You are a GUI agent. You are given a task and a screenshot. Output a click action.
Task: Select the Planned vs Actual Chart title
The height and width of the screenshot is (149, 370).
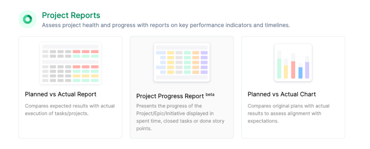pos(282,94)
